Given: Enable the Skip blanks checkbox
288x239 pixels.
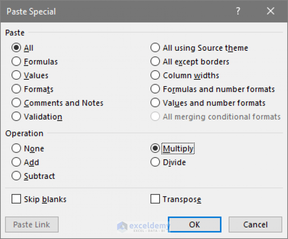Looking at the screenshot, I should point(16,199).
